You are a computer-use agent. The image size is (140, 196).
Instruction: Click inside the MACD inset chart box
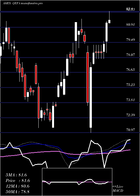click(x=77, y=182)
